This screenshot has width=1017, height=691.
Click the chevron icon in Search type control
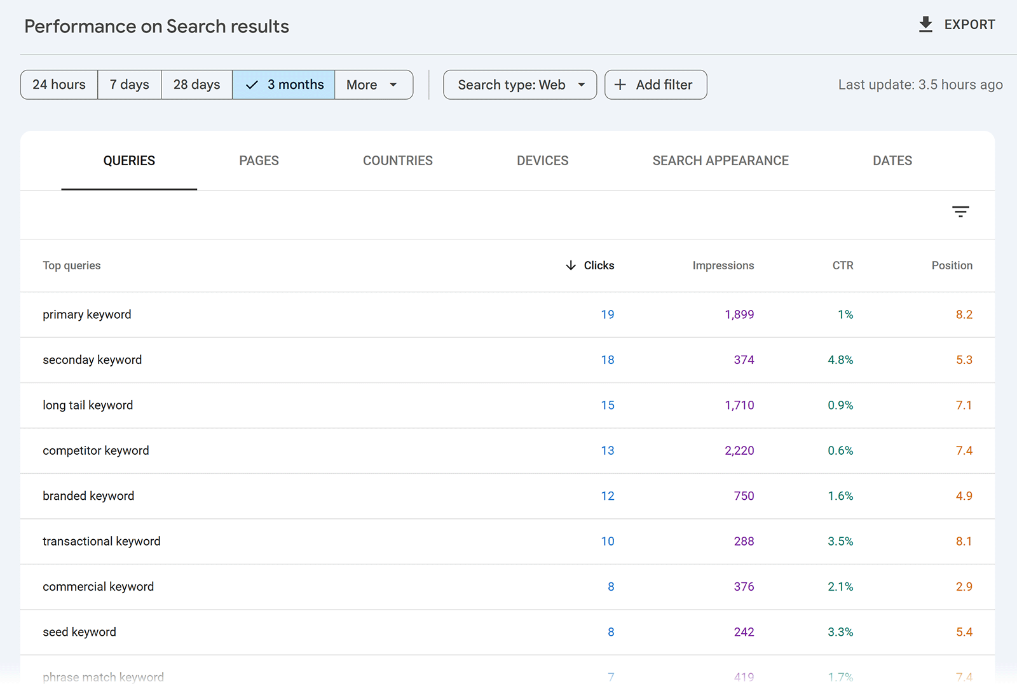(x=580, y=84)
